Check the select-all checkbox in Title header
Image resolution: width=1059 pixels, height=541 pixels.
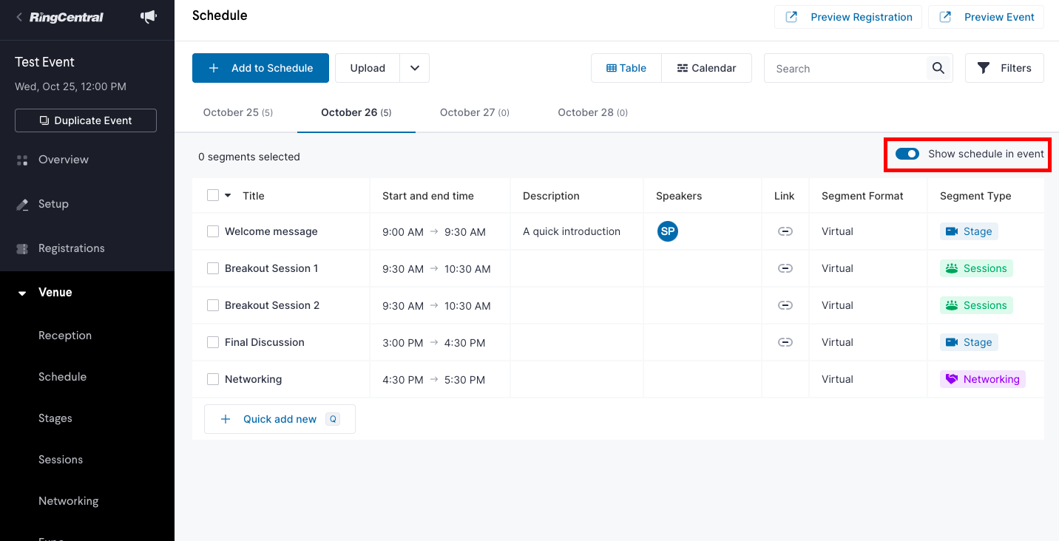[213, 195]
